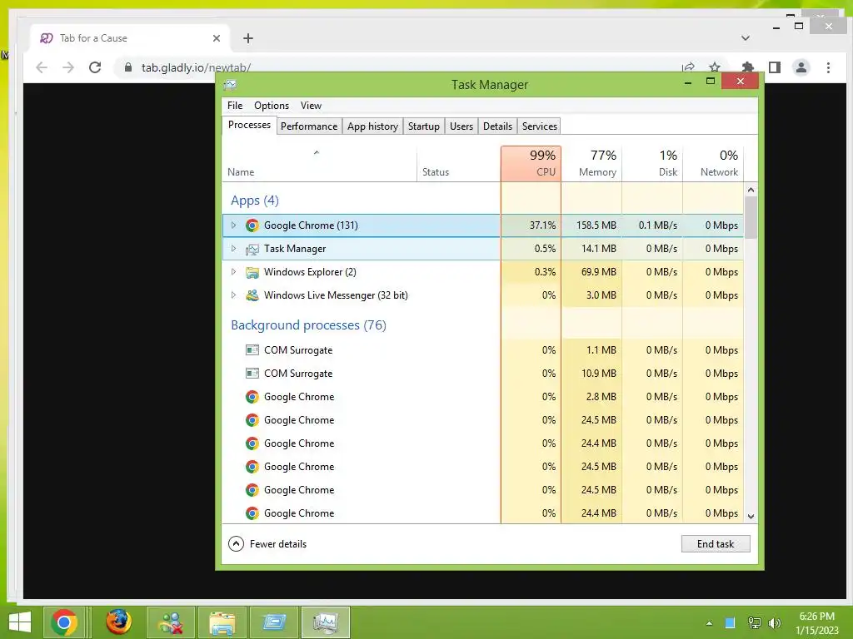This screenshot has width=853, height=639.
Task: Select the Google Chrome row using 2.8 MB
Action: pyautogui.click(x=482, y=397)
